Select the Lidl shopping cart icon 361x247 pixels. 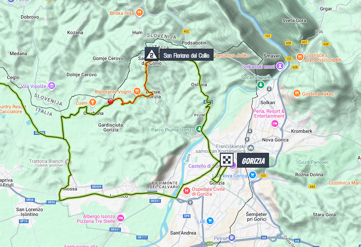click(210, 221)
